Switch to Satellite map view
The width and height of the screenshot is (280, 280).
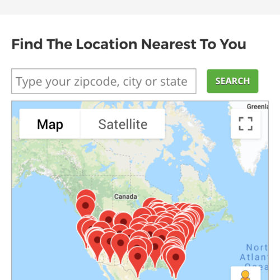(123, 124)
